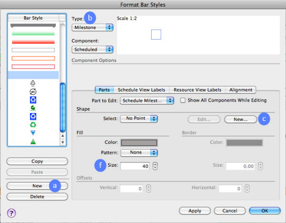Open the Type dropdown showing Milestone
Viewport: 286px width, 223px height.
coord(92,28)
